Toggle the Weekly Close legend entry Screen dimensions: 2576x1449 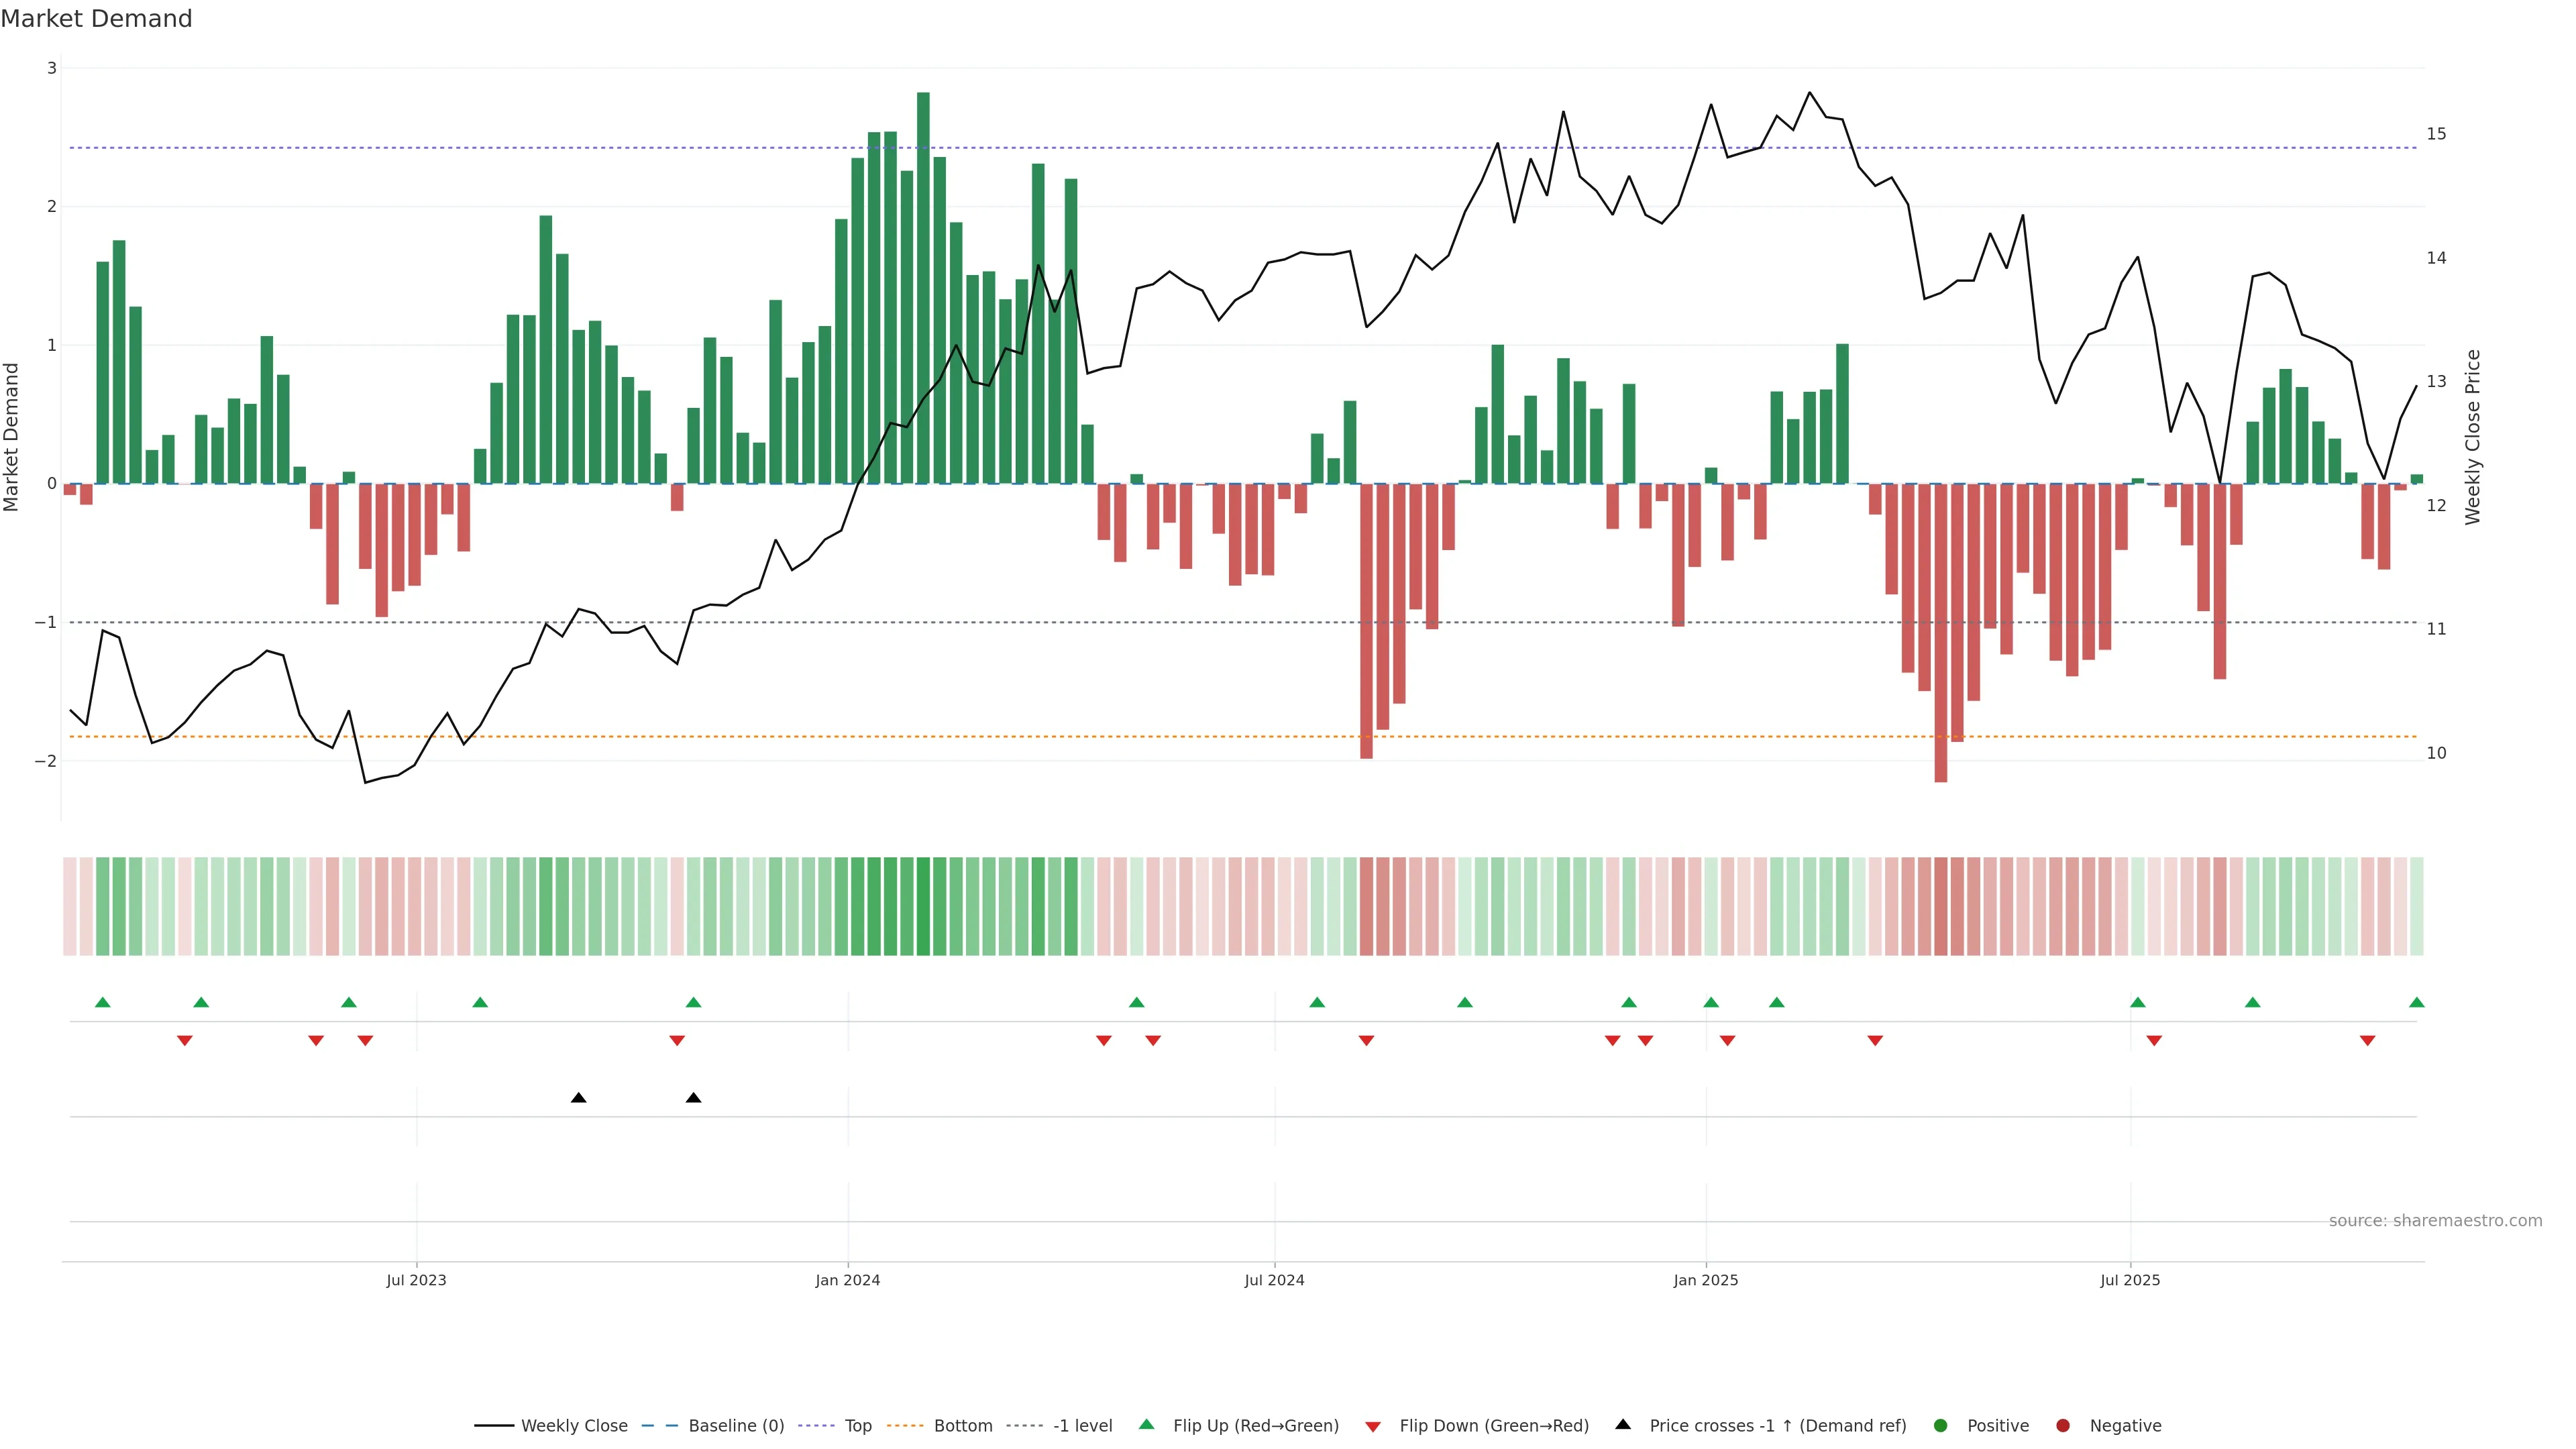pos(574,1425)
